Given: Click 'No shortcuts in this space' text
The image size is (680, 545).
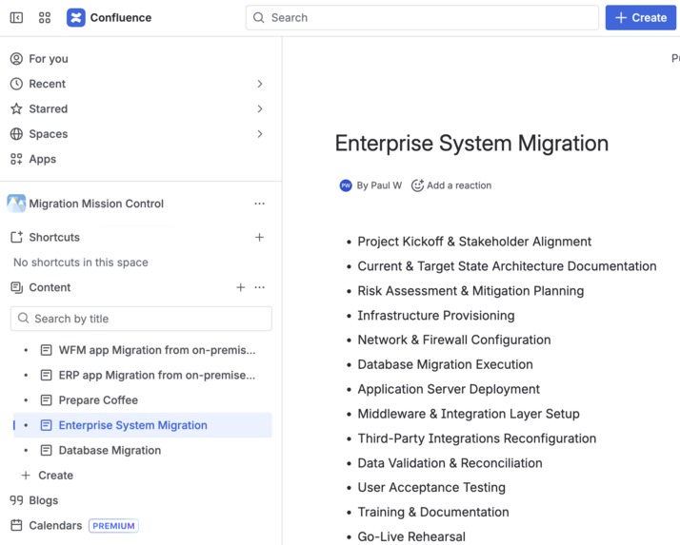Looking at the screenshot, I should [x=81, y=263].
